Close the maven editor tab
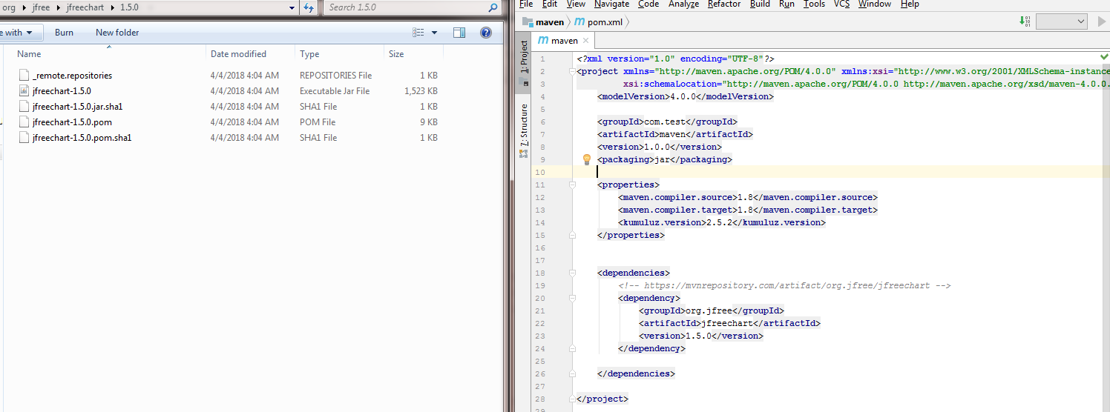 (586, 41)
